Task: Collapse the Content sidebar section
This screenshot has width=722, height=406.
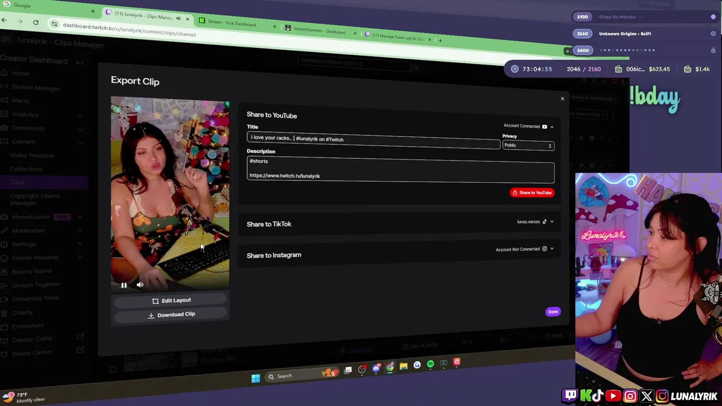Action: click(x=80, y=142)
